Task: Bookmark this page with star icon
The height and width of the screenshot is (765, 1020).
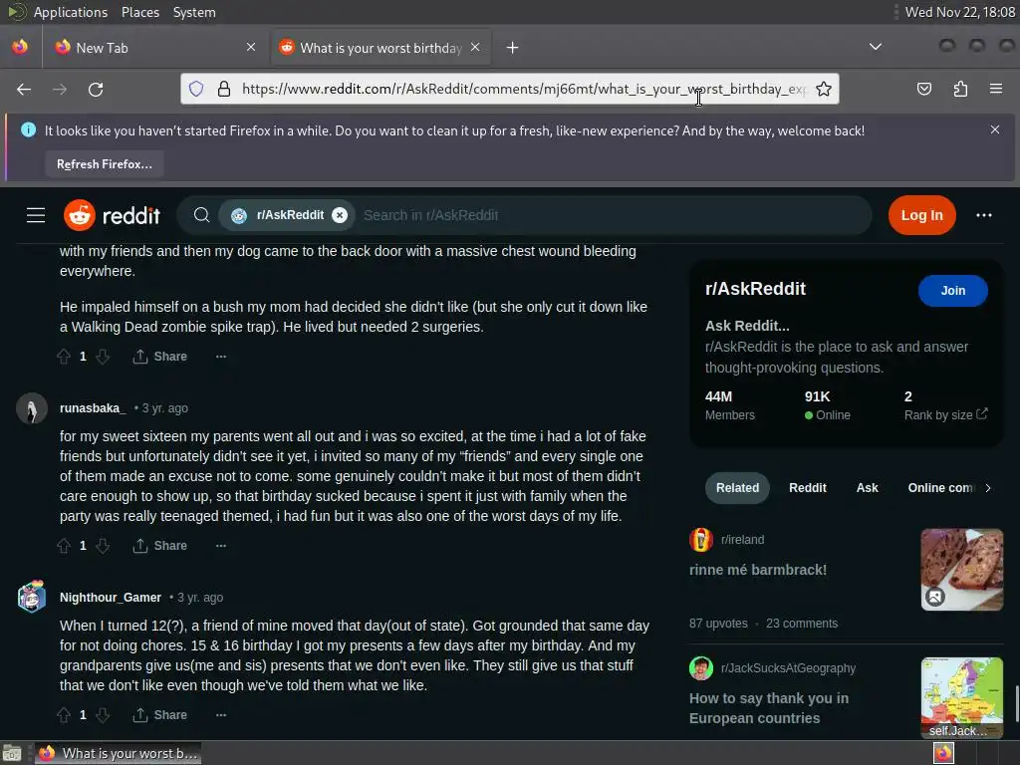Action: coord(824,89)
